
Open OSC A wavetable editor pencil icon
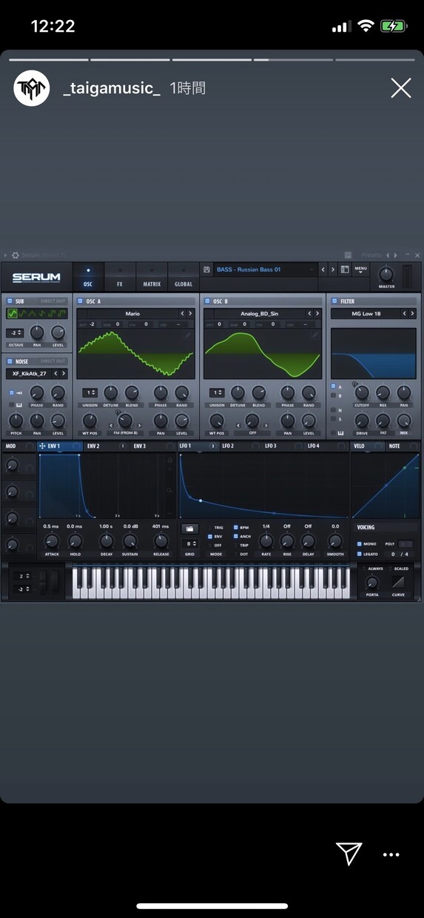click(x=188, y=335)
